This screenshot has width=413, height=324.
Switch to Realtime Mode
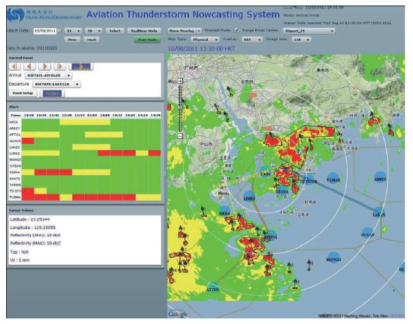coord(146,30)
